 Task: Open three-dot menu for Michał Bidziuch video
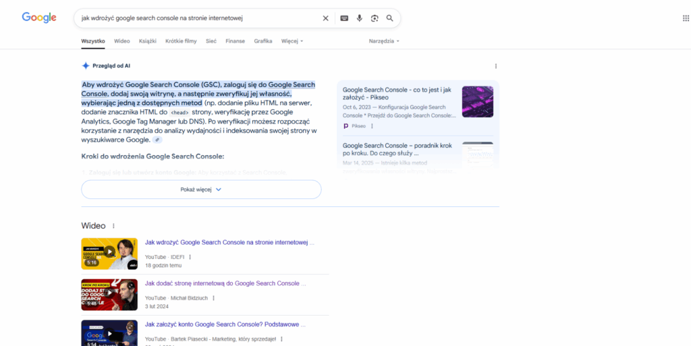click(x=214, y=298)
